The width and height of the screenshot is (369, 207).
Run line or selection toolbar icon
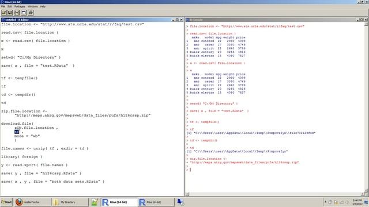click(x=17, y=13)
